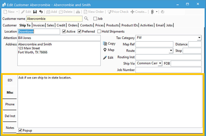
Task: Click the Stop input field
Action: 192,51
